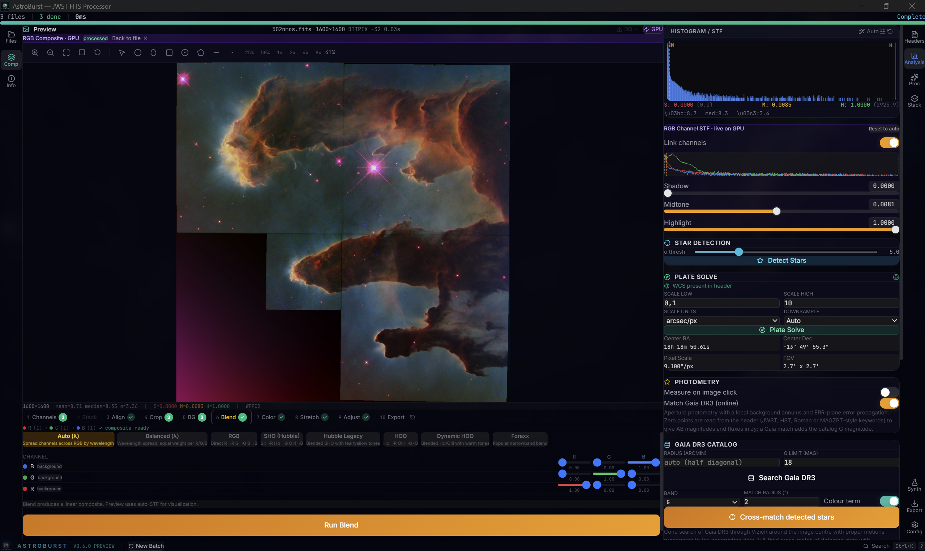Click the Detect Stars button
The width and height of the screenshot is (925, 551).
click(x=781, y=261)
